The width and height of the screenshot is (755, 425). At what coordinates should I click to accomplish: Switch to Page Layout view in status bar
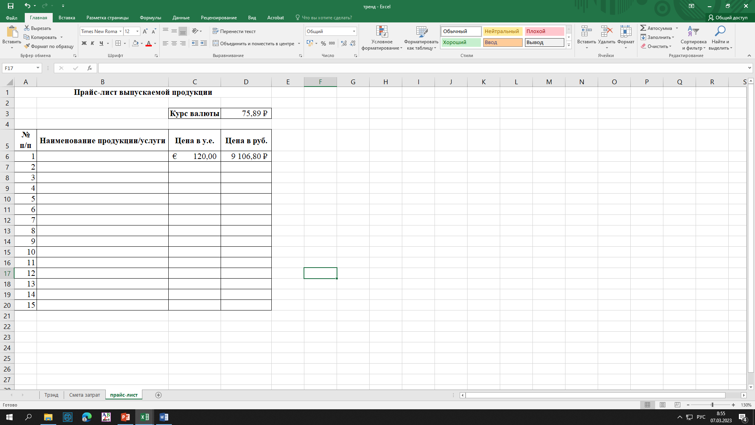click(663, 405)
